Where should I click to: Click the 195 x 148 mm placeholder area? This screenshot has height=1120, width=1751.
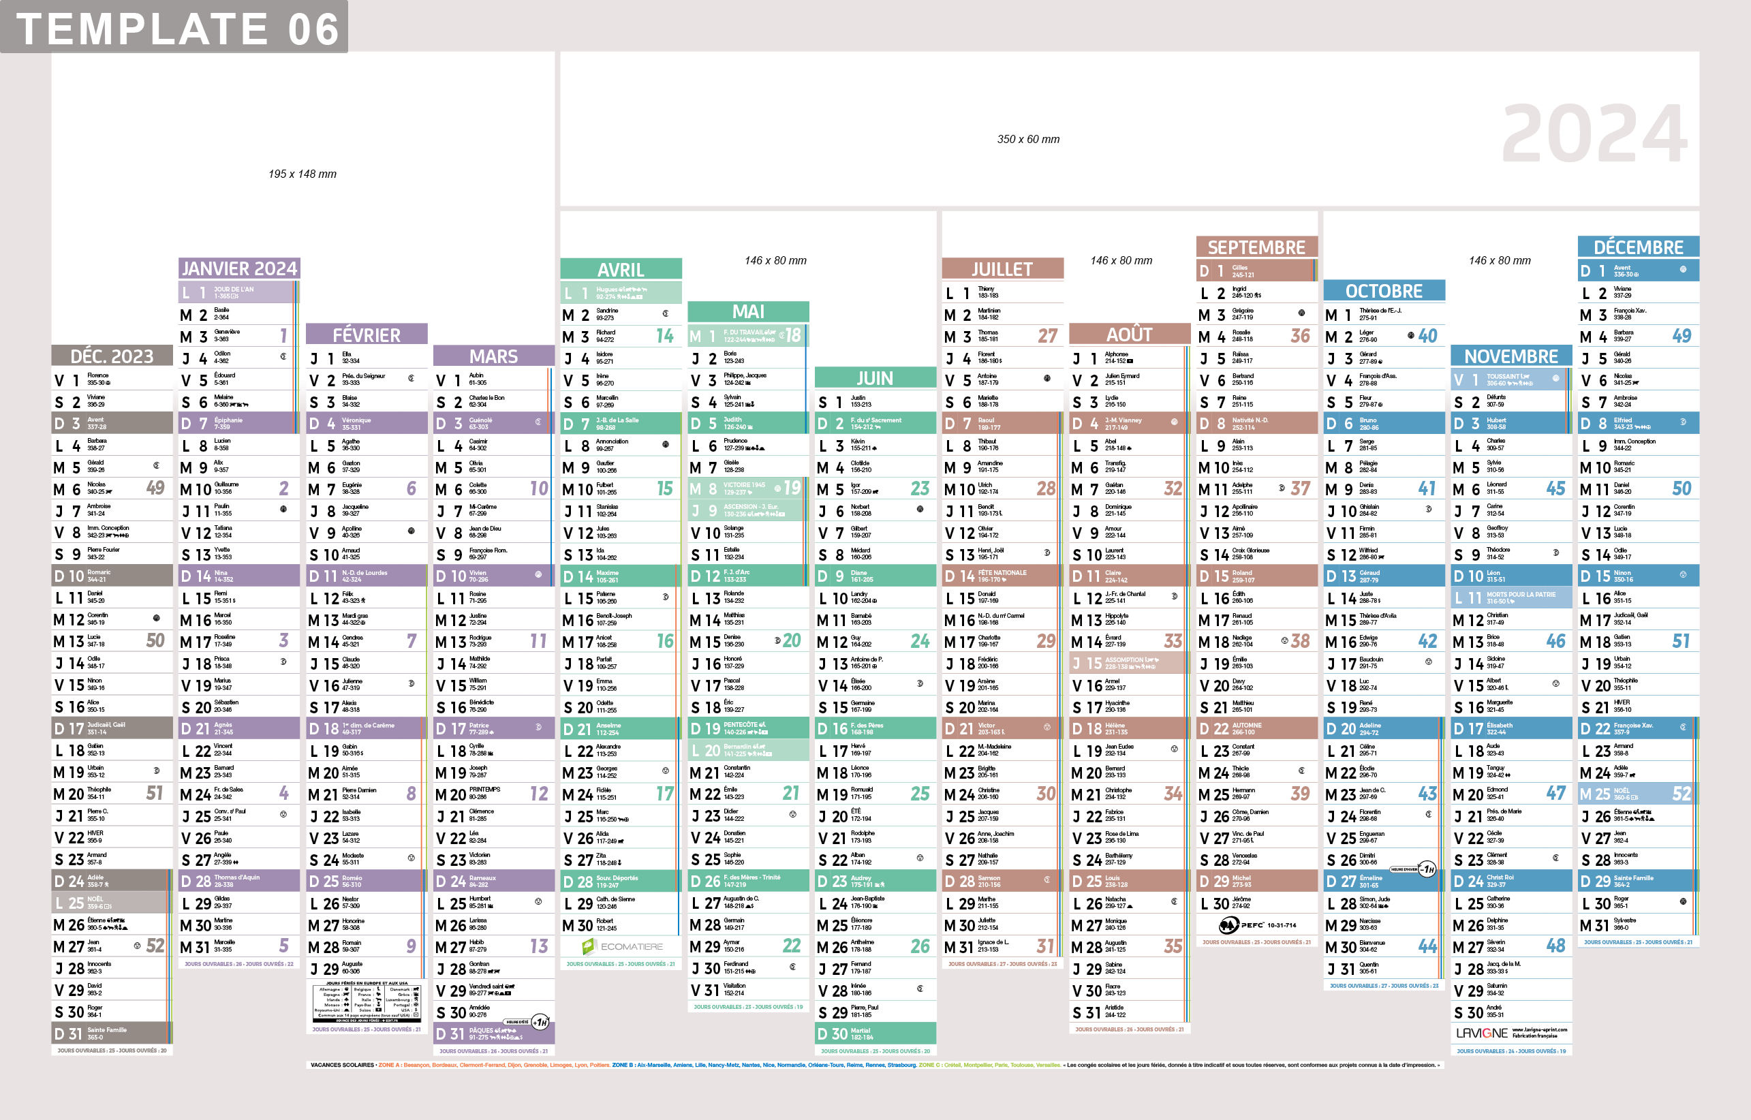[x=303, y=174]
